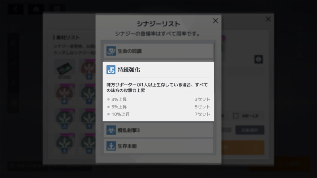
Task: Click the dark blue auto-select button
Action: tap(250, 130)
